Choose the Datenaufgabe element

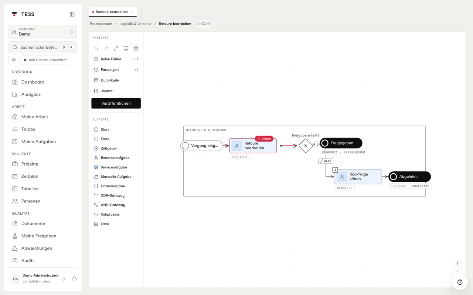click(x=116, y=186)
